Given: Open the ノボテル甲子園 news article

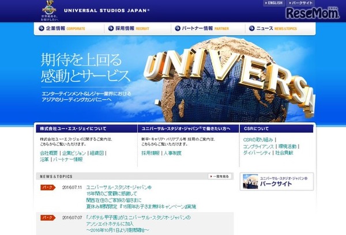Looking at the screenshot, I should coord(138,224).
